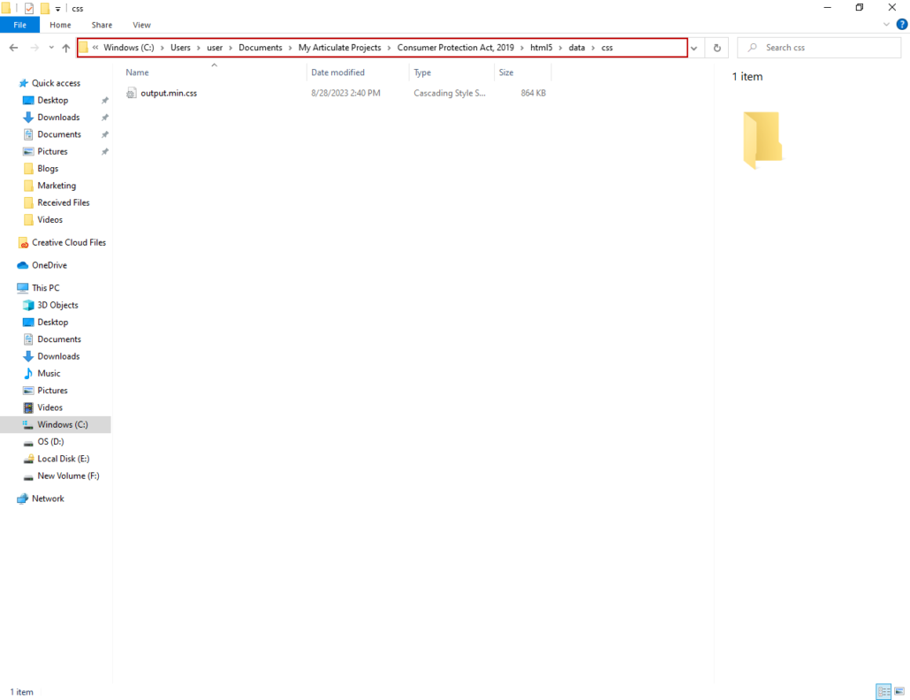Screen dimensions: 910x700
Task: Click the pin icon beside Desktop
Action: tap(105, 101)
